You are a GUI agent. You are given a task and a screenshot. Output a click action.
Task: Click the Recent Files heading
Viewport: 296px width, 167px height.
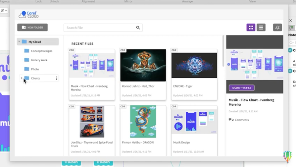(82, 44)
